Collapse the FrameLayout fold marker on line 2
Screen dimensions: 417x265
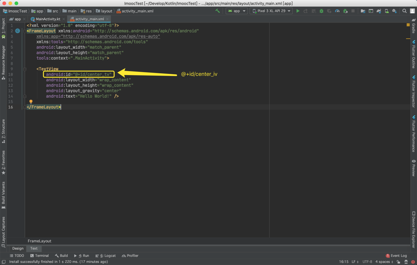point(25,31)
